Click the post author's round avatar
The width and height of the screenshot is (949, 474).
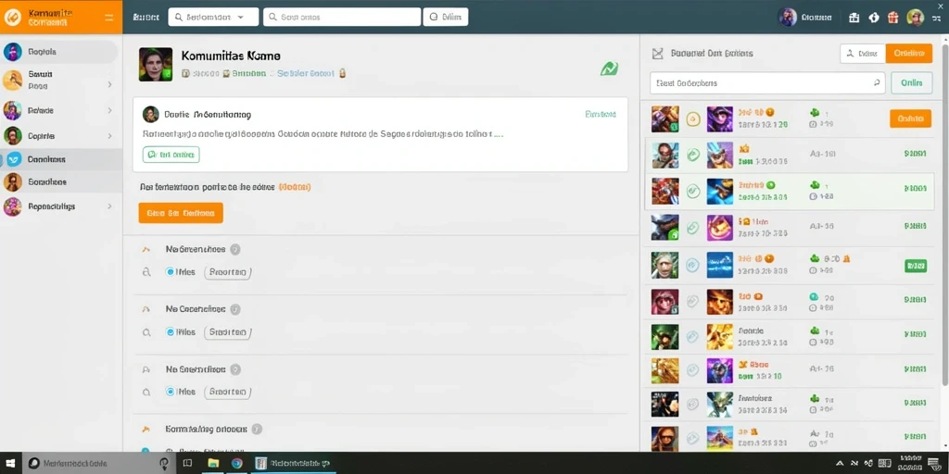151,114
